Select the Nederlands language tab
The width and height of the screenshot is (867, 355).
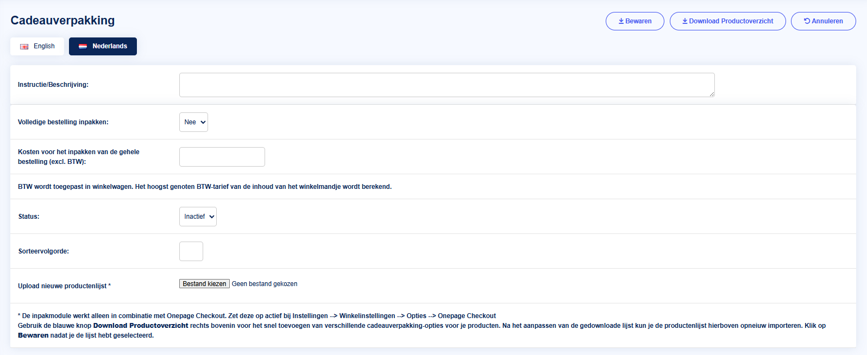tap(103, 46)
